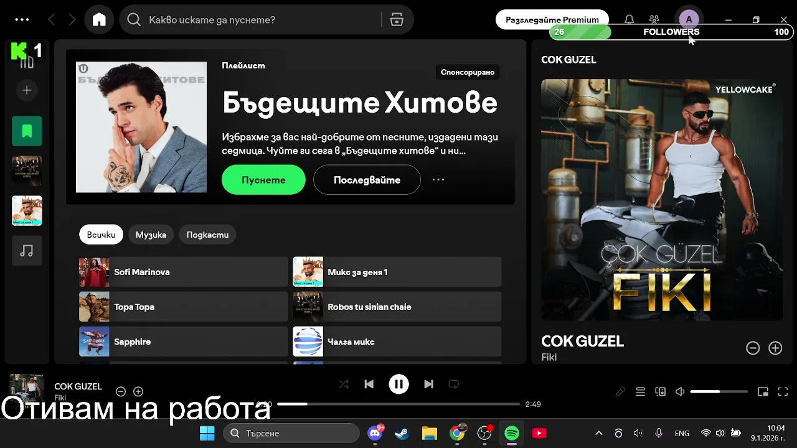Switch the ENG language indicator
Image resolution: width=797 pixels, height=448 pixels.
point(682,433)
